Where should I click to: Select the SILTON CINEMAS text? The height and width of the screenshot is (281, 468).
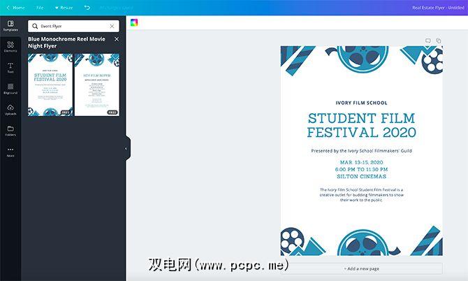click(361, 176)
